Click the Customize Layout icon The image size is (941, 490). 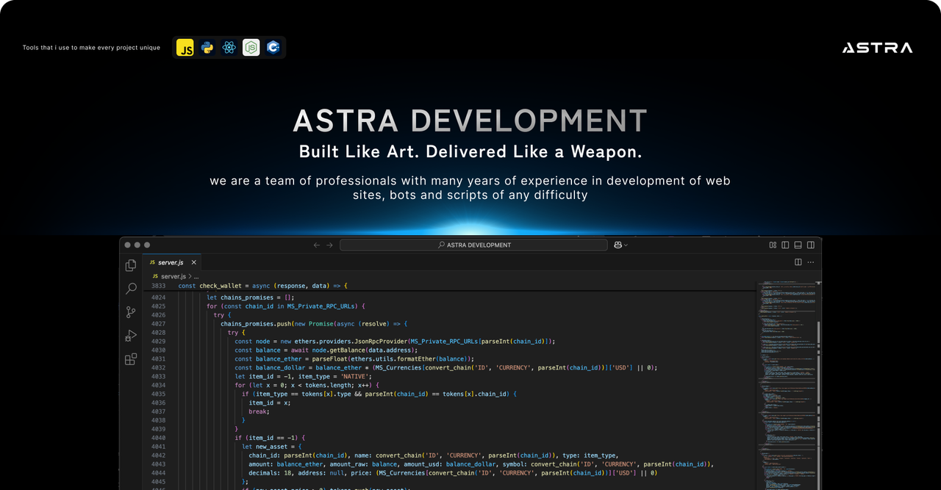click(x=773, y=245)
